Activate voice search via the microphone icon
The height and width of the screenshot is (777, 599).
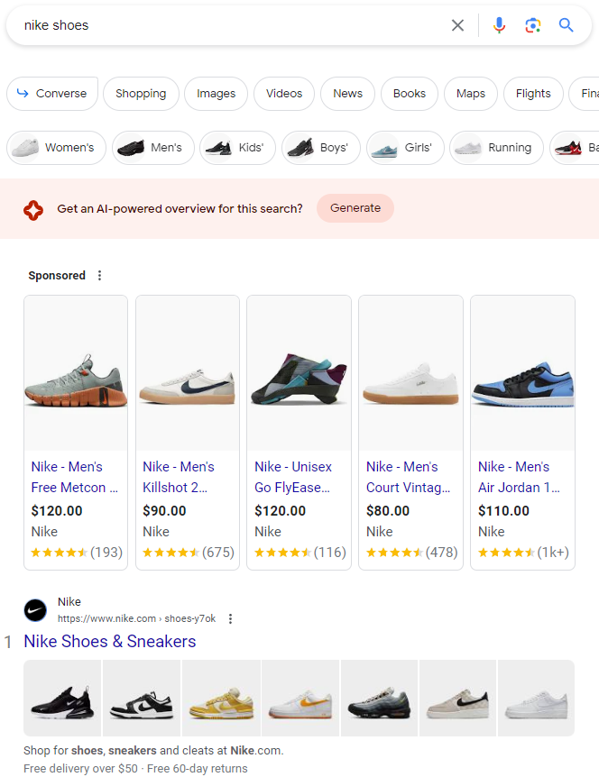coord(499,25)
